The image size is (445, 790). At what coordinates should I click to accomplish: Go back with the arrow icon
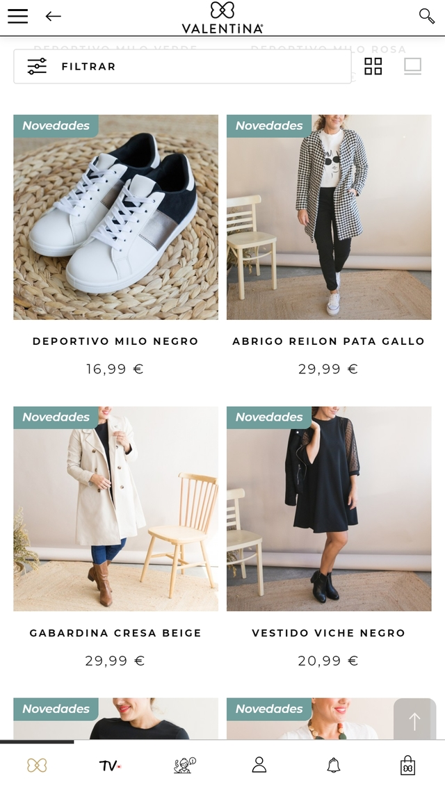pyautogui.click(x=53, y=16)
